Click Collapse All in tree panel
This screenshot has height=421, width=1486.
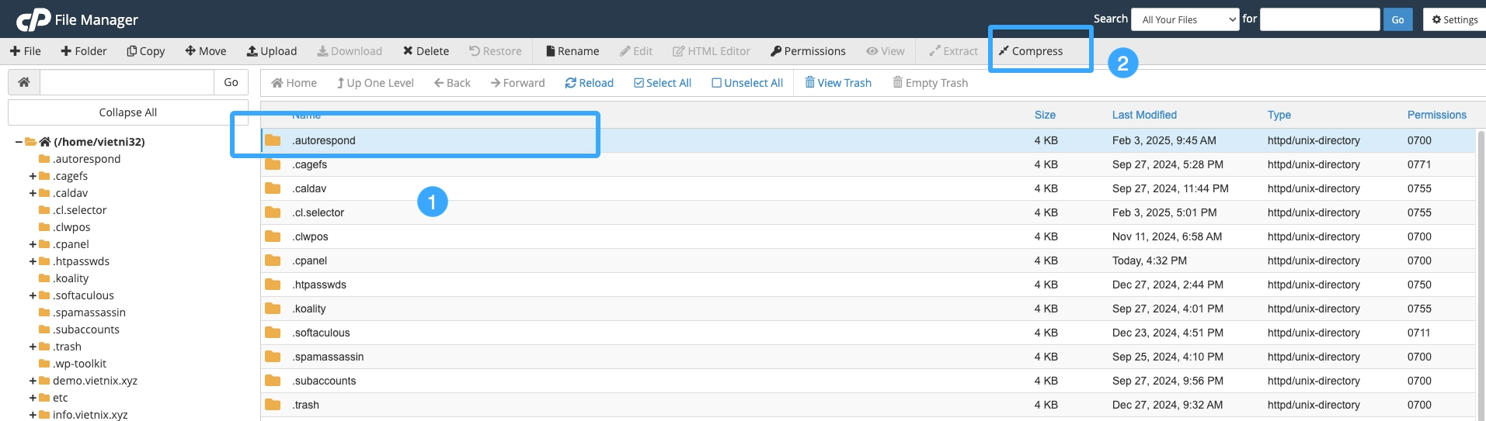tap(128, 112)
